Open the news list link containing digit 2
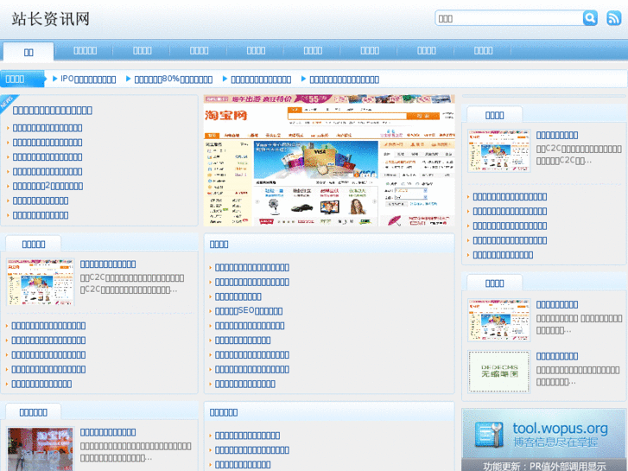The width and height of the screenshot is (628, 471). tap(48, 186)
